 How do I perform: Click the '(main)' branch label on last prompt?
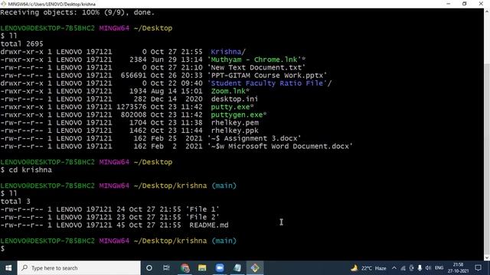tap(224, 241)
